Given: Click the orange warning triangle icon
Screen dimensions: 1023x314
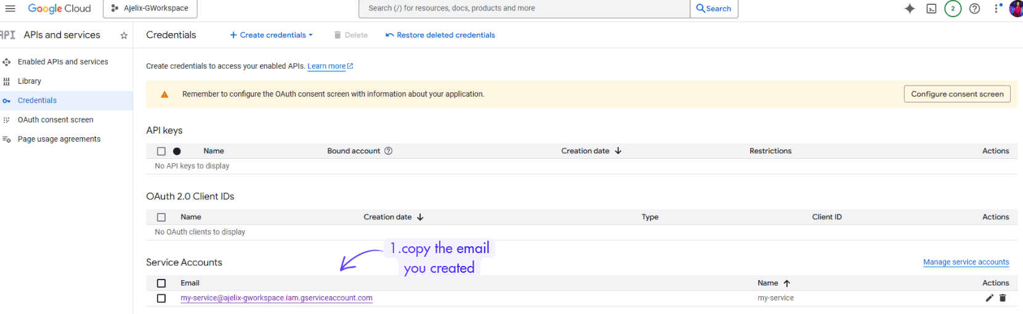Looking at the screenshot, I should click(x=164, y=95).
